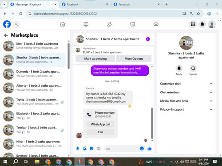Expand the Privacy & support section

pos(186,109)
